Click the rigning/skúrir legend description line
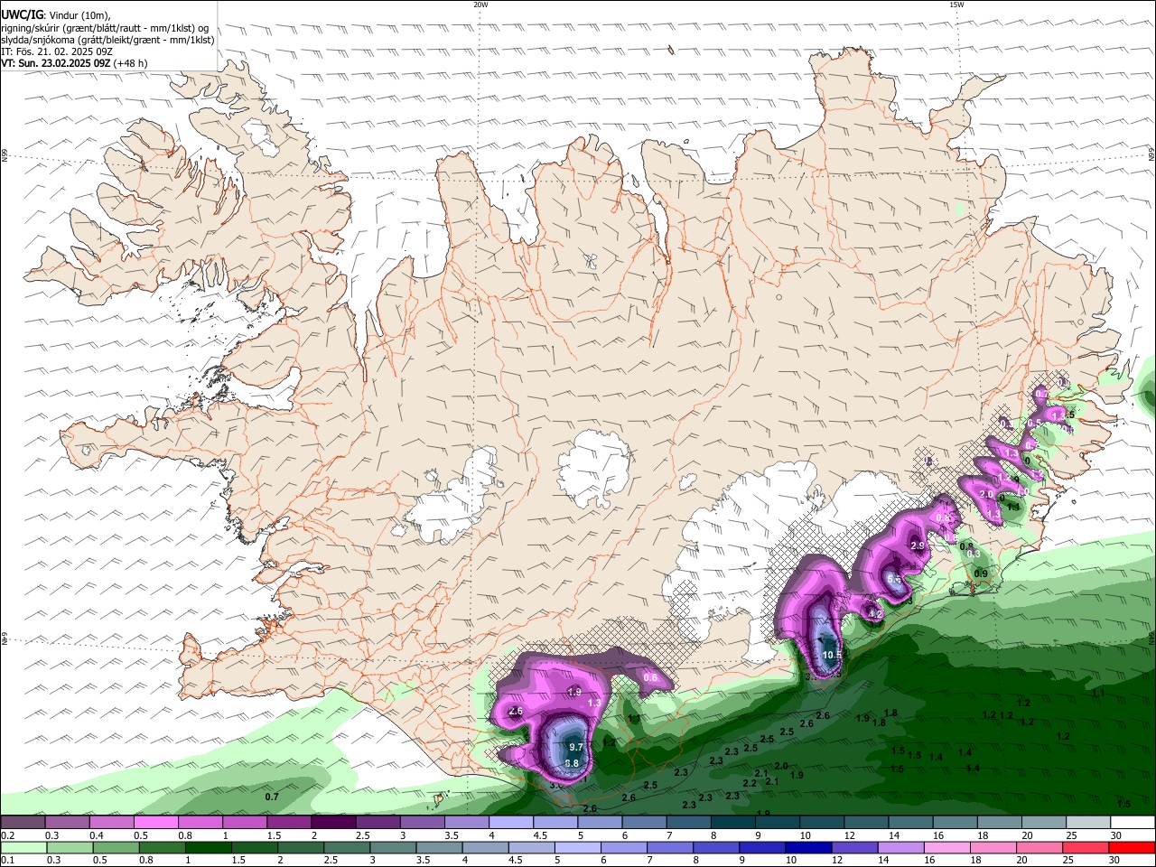 click(105, 28)
